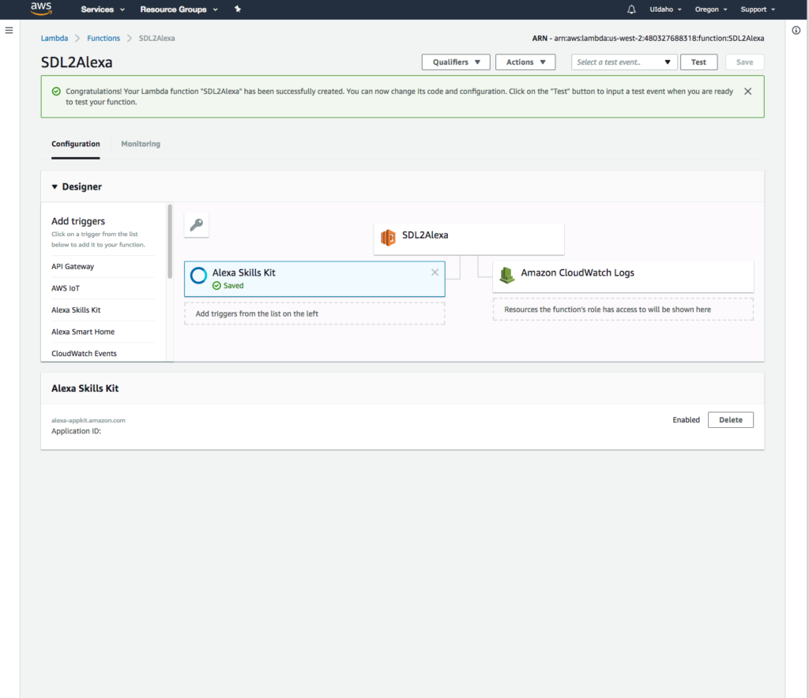The image size is (809, 698).
Task: Open the Resource Groups menu
Action: 179,9
